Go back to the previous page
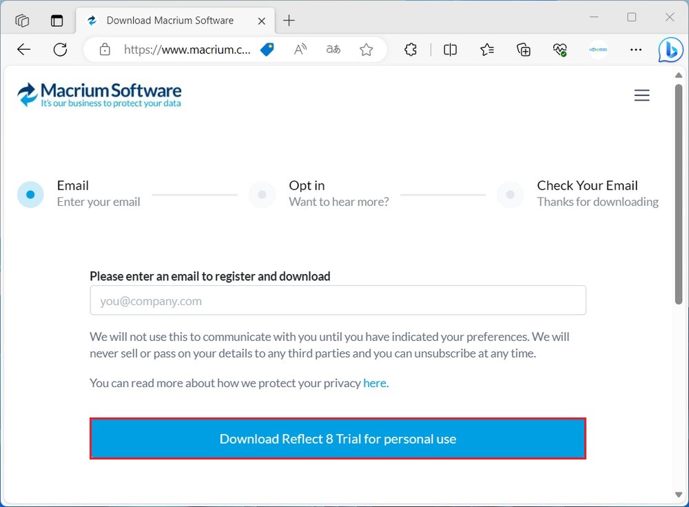689x507 pixels. [23, 50]
